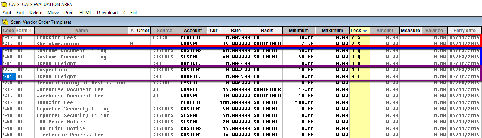This screenshot has height=138, width=482.
Task: Click the 16.000000 rate cell
Action: pyautogui.click(x=236, y=135)
